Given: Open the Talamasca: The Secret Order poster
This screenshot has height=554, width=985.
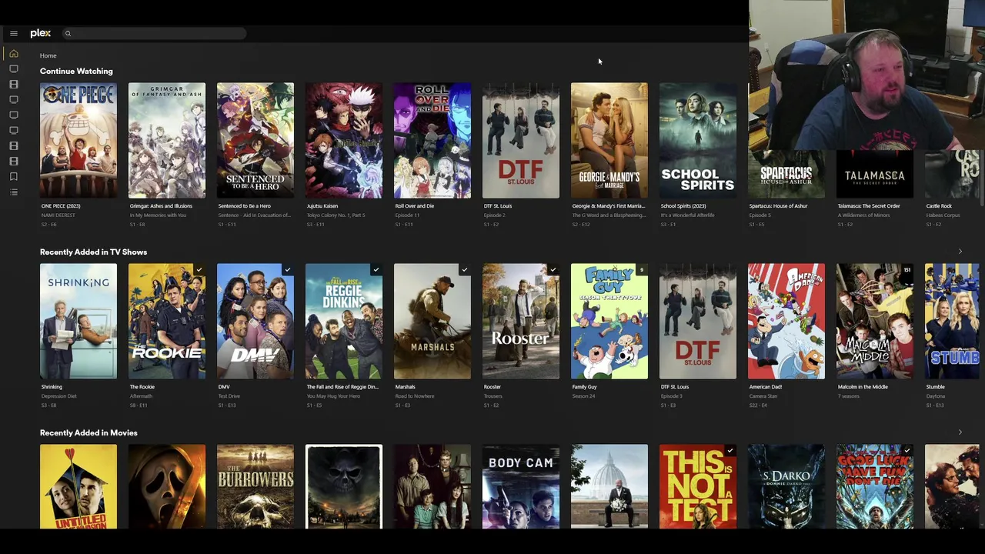Looking at the screenshot, I should 875,174.
